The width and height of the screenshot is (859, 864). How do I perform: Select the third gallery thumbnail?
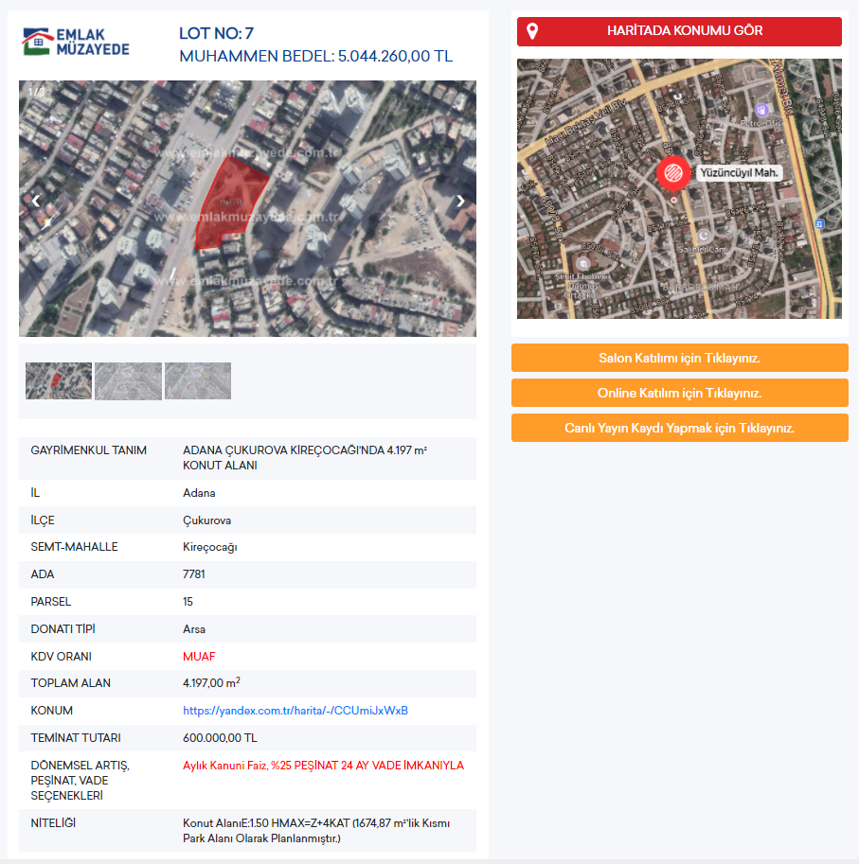198,380
